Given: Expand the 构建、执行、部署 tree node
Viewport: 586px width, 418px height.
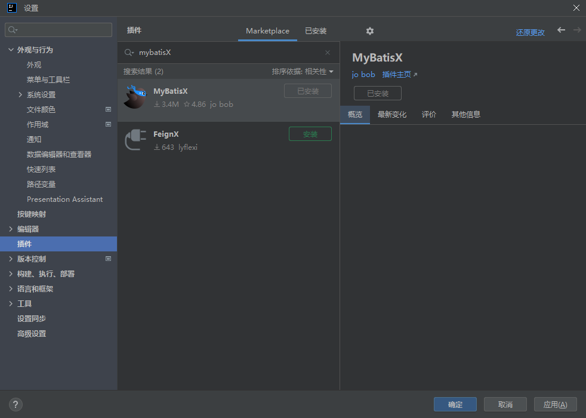Looking at the screenshot, I should [11, 273].
